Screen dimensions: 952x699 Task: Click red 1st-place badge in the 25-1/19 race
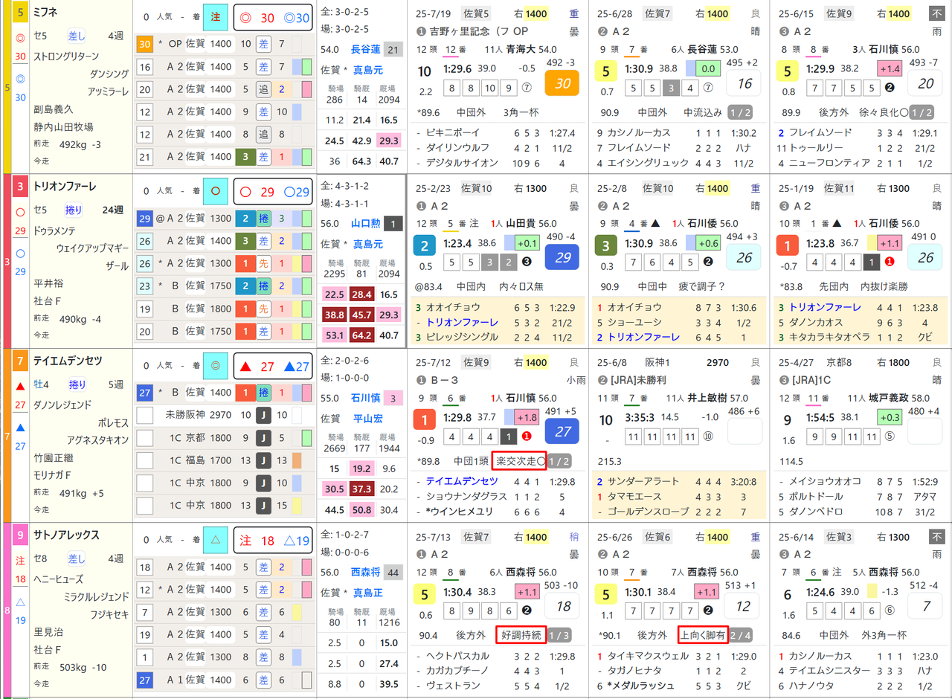pos(788,246)
